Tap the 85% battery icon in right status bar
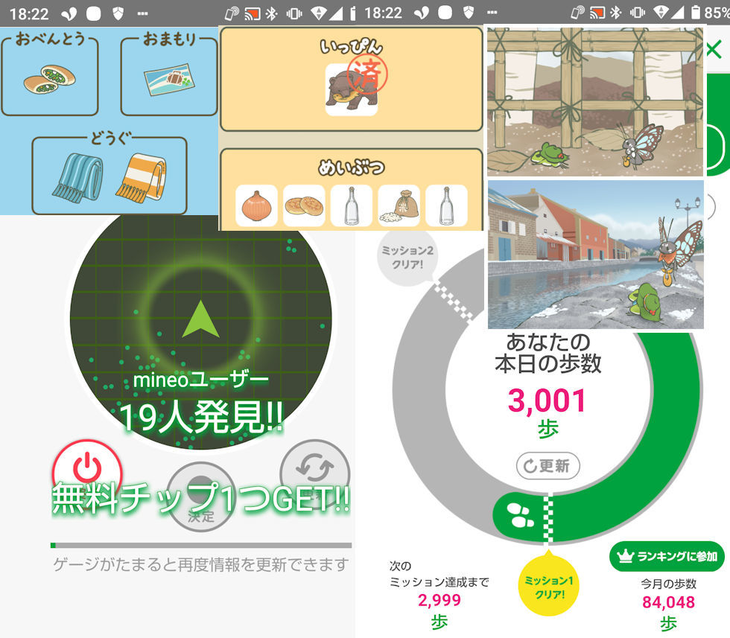This screenshot has width=730, height=638. (696, 13)
